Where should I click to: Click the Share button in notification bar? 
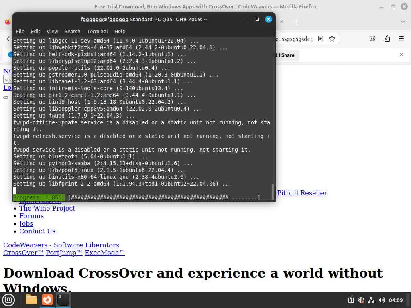coord(287,55)
